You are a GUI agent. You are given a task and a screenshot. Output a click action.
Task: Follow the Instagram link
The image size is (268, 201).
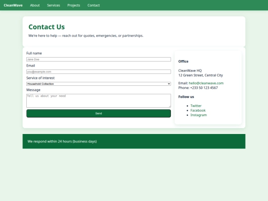(x=199, y=115)
